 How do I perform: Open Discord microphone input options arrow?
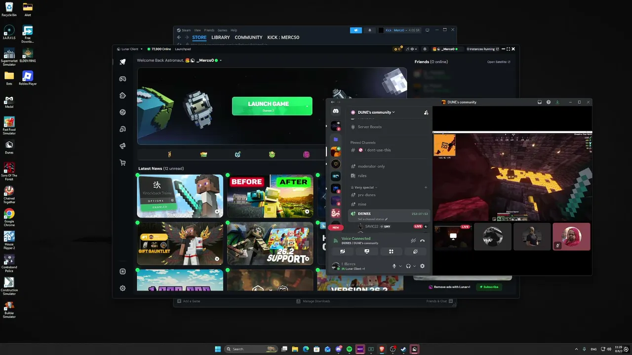pos(400,266)
